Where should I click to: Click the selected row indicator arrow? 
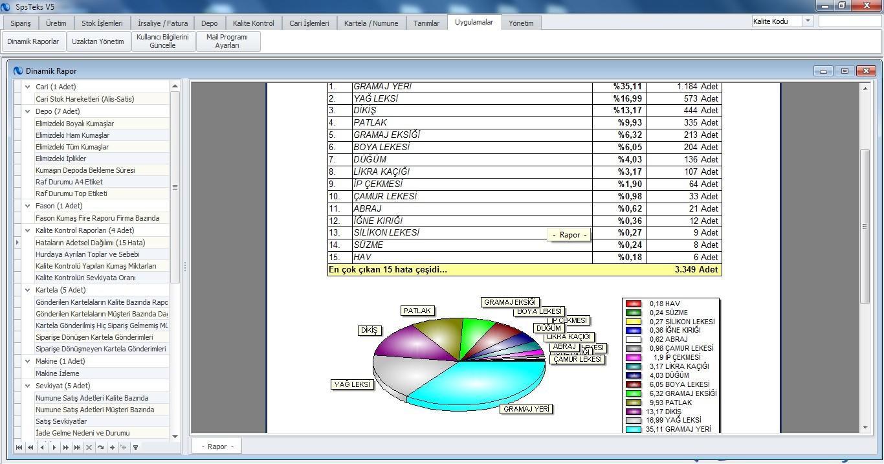click(17, 243)
